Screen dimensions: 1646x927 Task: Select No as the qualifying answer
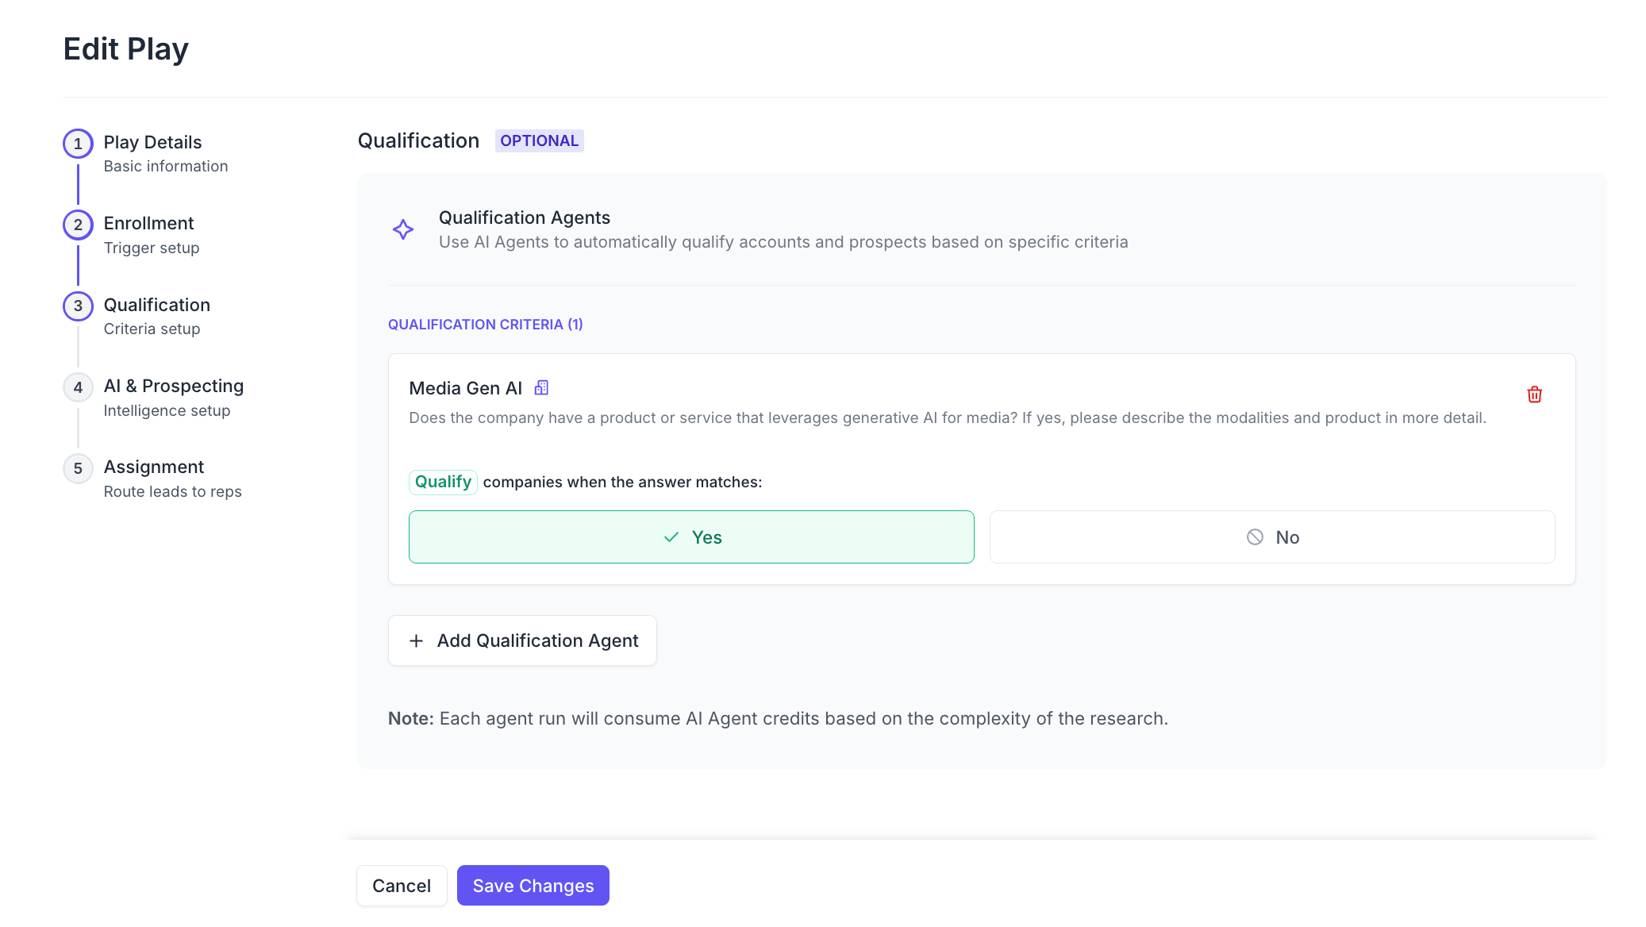click(x=1271, y=537)
